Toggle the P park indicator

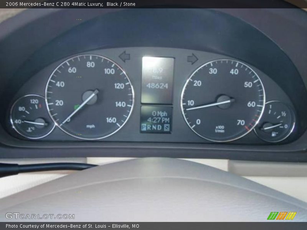(144, 127)
